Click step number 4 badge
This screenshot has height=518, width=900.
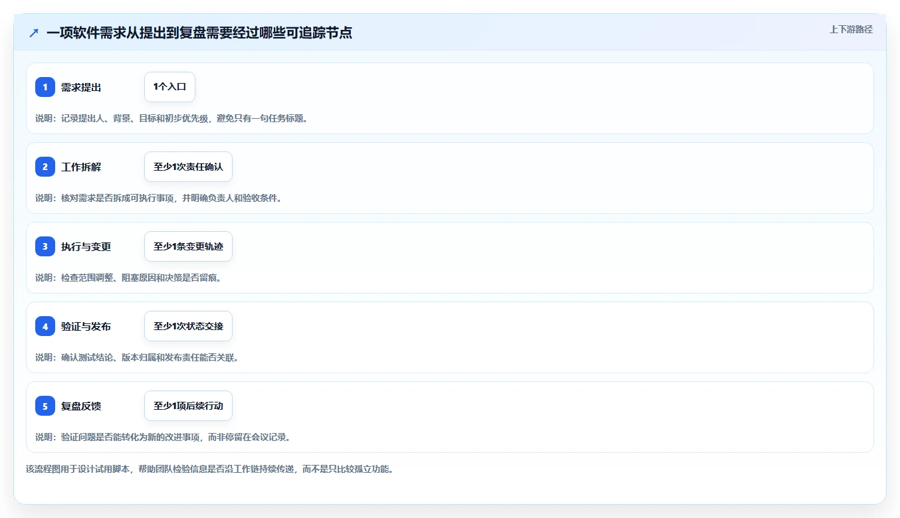coord(45,326)
